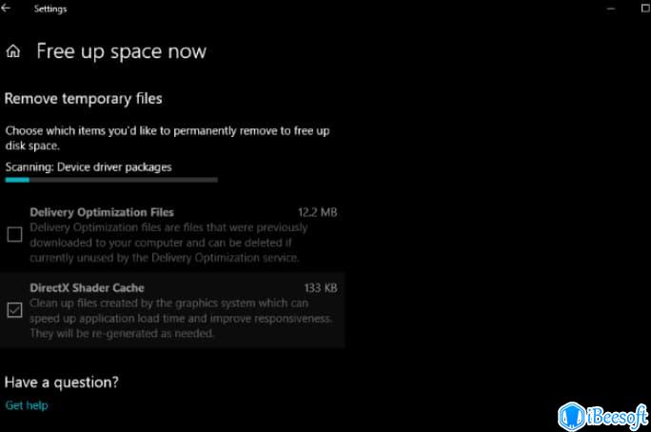This screenshot has width=651, height=432.
Task: Click the 133 KB size label
Action: [321, 288]
